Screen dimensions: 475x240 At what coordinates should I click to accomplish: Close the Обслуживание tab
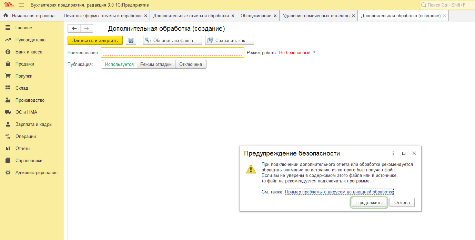click(x=275, y=16)
